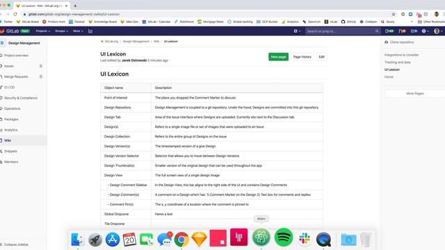445x250 pixels.
Task: Click the More Pages button
Action: [414, 93]
